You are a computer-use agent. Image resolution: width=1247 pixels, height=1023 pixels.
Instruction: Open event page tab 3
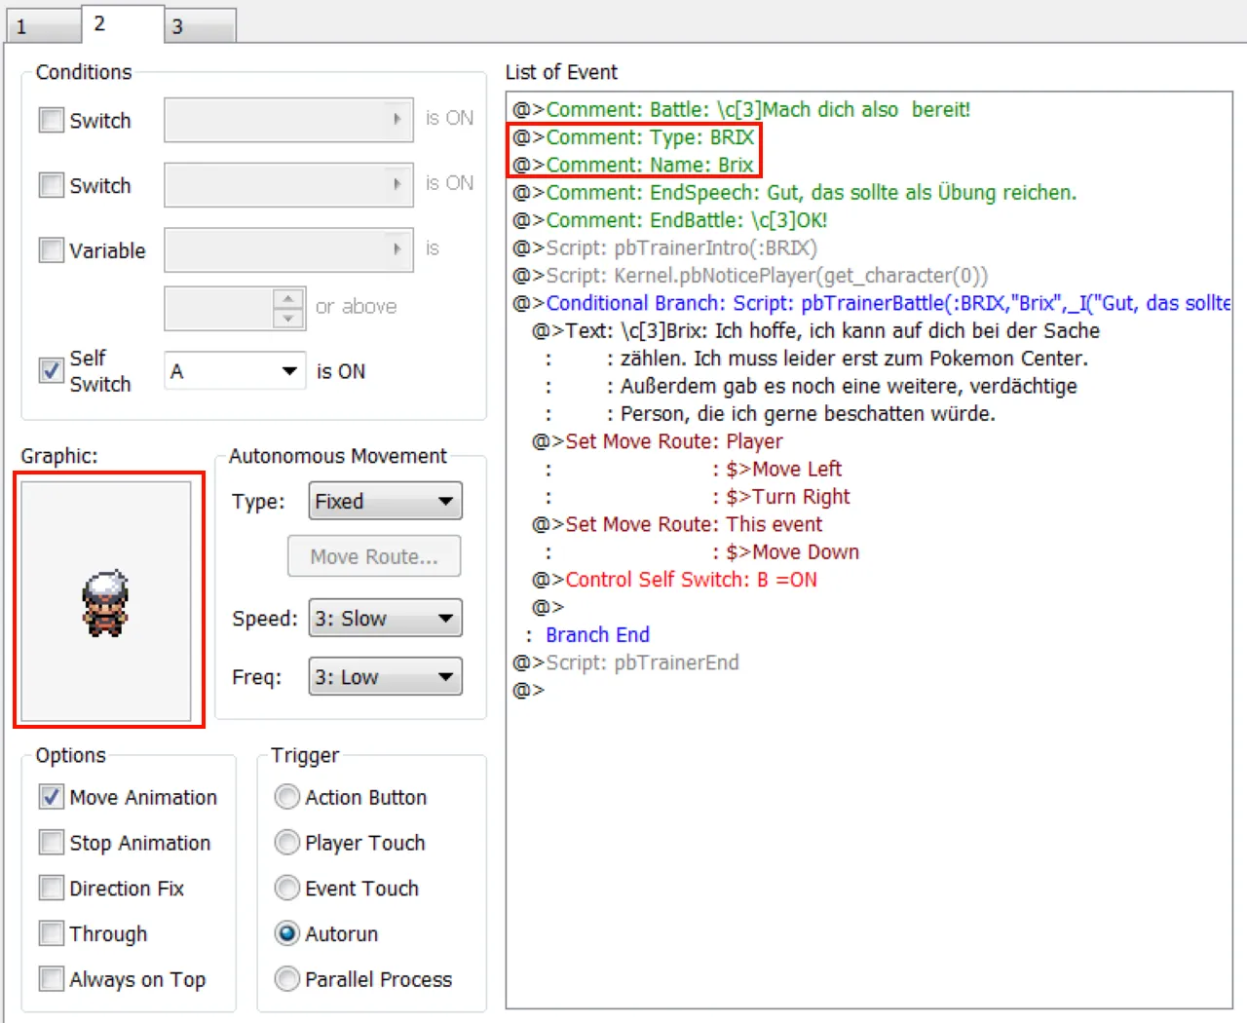[200, 26]
